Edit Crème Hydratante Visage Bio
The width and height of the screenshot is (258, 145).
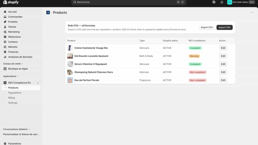point(223,48)
